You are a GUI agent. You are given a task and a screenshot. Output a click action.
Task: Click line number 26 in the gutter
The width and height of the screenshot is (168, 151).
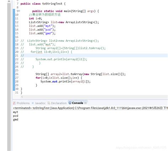pos(17,74)
